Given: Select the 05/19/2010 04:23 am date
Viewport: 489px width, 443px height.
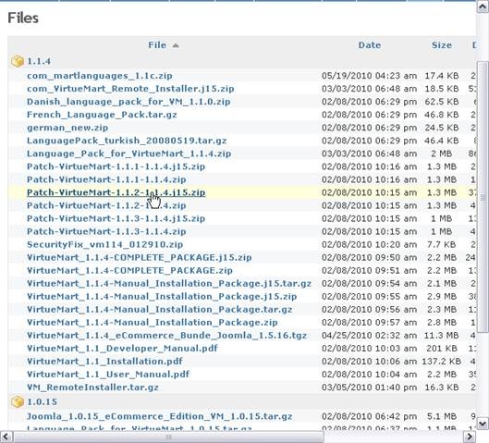Looking at the screenshot, I should 369,76.
